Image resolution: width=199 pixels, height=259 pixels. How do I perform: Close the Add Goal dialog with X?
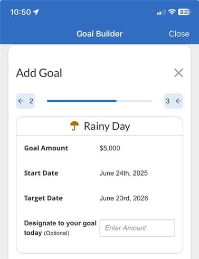coord(178,73)
